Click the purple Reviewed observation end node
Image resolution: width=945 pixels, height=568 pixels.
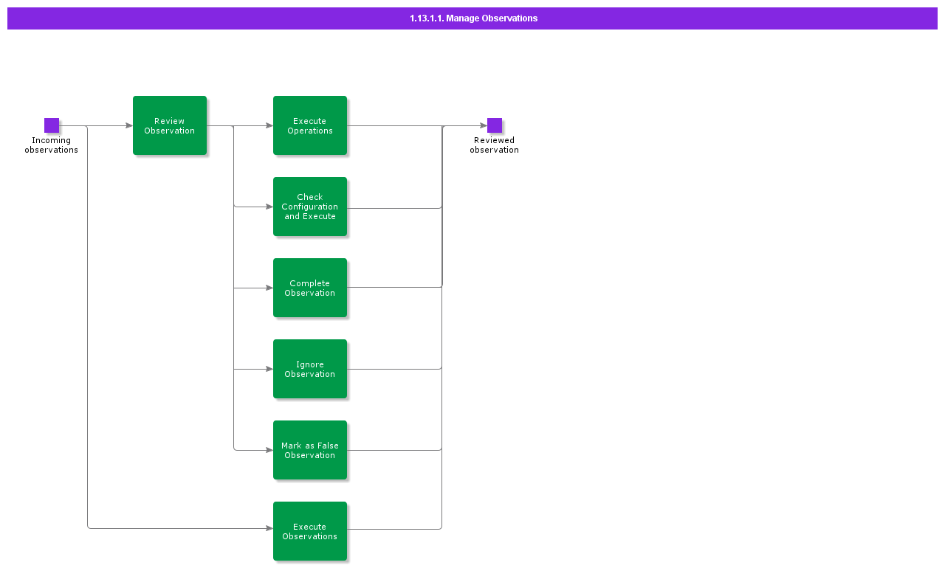pos(495,125)
